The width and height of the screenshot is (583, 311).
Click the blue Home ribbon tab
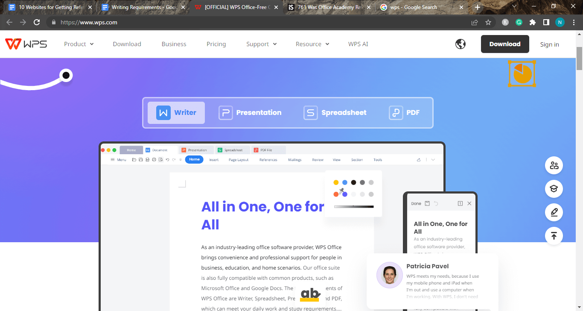pos(194,159)
